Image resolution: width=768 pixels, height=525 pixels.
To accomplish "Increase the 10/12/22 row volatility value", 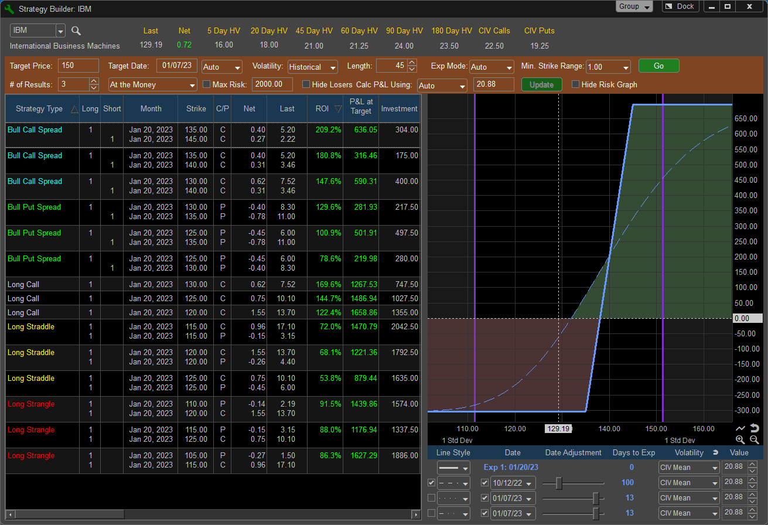I will point(752,480).
